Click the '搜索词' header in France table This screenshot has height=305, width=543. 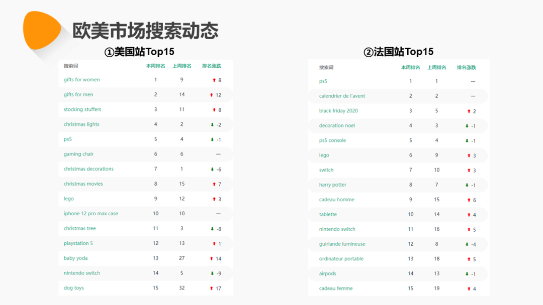326,67
